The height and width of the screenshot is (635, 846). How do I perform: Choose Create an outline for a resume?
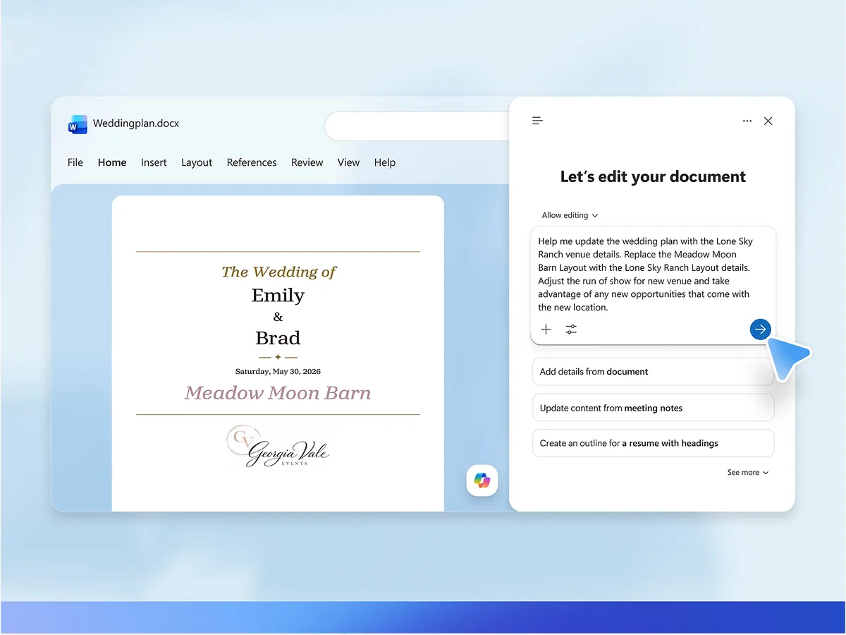click(x=653, y=443)
